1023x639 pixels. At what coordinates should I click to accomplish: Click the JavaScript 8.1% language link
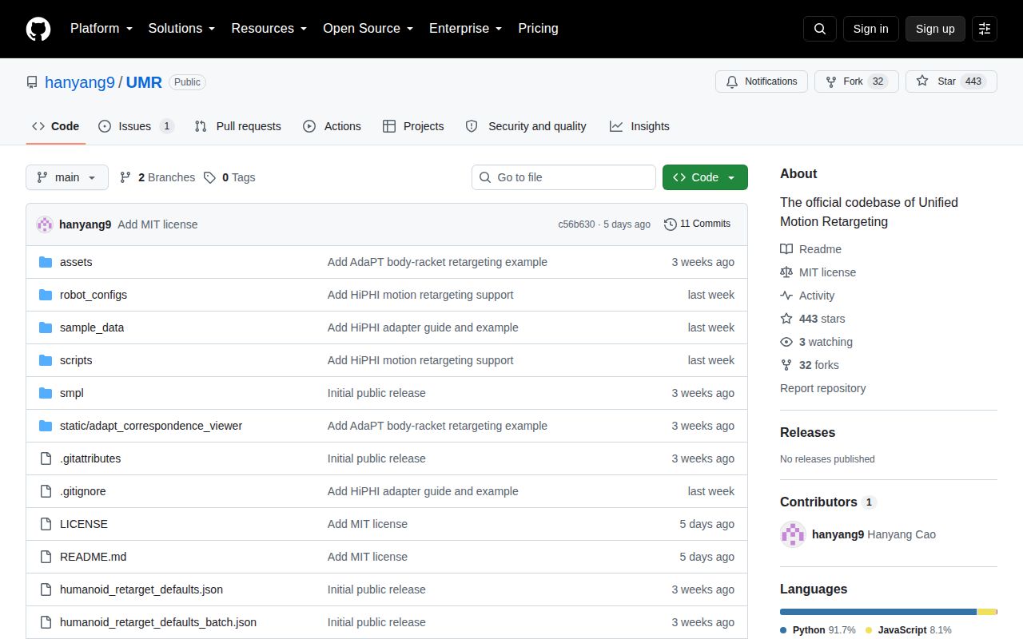pos(909,630)
